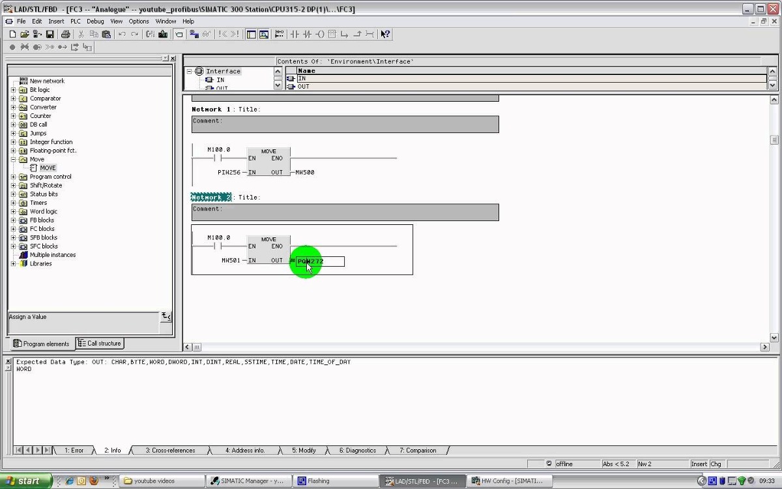
Task: Insert a normally closed contact
Action: pos(307,34)
